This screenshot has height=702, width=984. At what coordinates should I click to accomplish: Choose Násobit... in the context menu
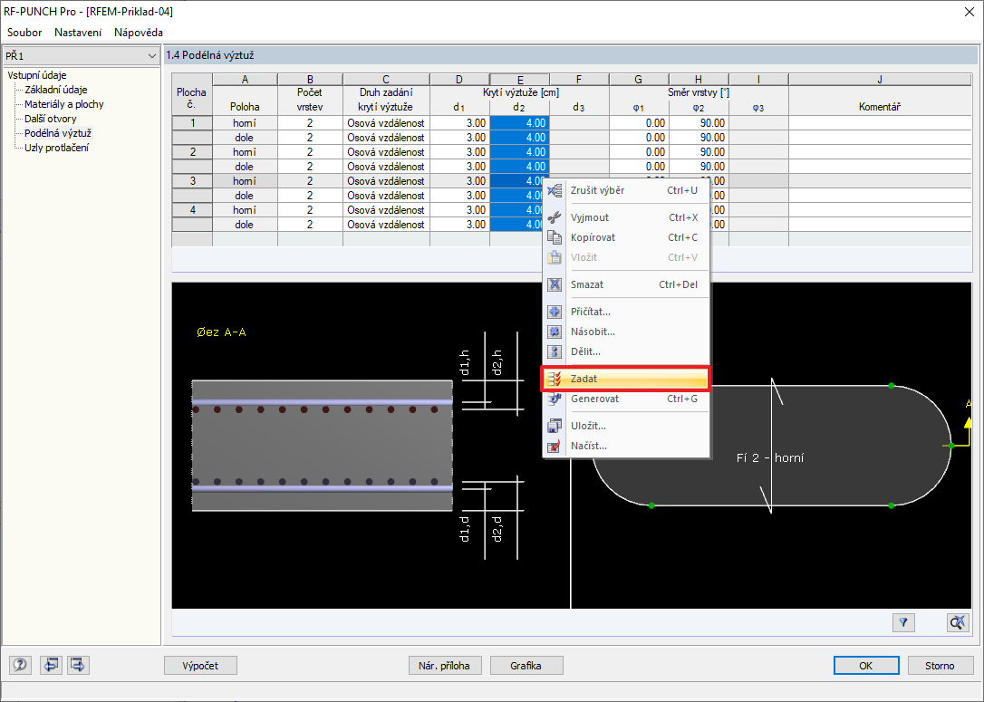tap(626, 332)
